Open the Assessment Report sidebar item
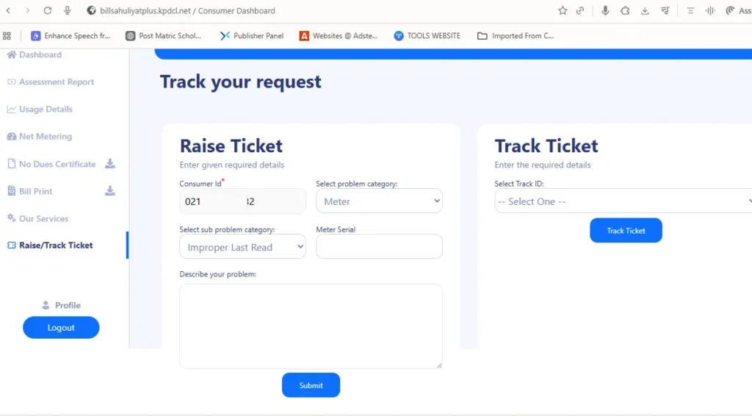 [56, 82]
